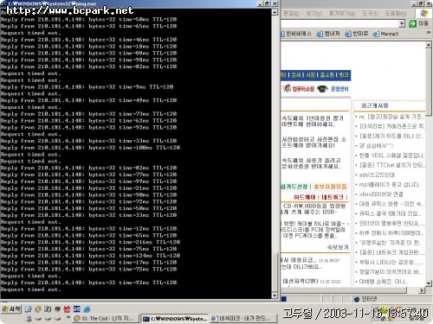The image size is (433, 324).
Task: Click the reply line with time=124ms
Action: [90, 256]
